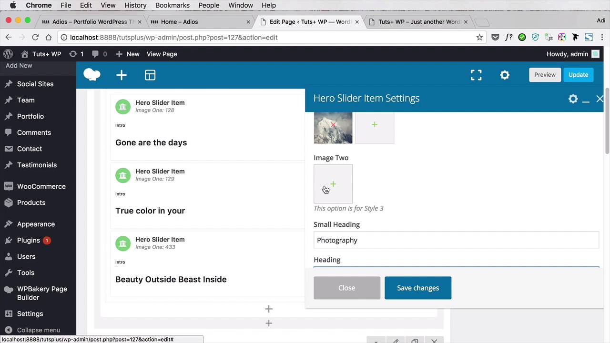This screenshot has width=610, height=343.
Task: Collapse the WordPress sidebar menu
Action: pyautogui.click(x=38, y=330)
